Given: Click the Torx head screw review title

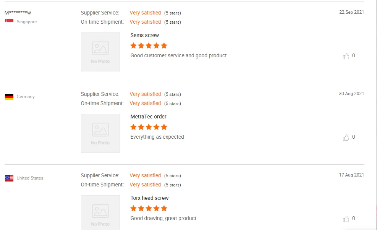Looking at the screenshot, I should [x=149, y=198].
